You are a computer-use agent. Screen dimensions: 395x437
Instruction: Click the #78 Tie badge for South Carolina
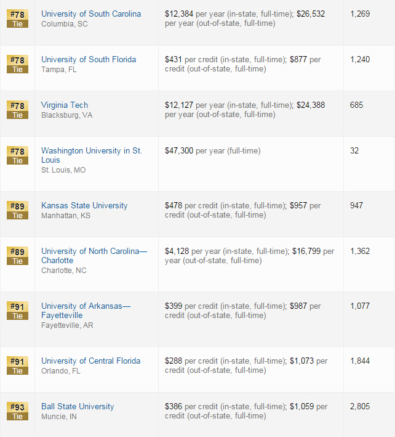[17, 18]
